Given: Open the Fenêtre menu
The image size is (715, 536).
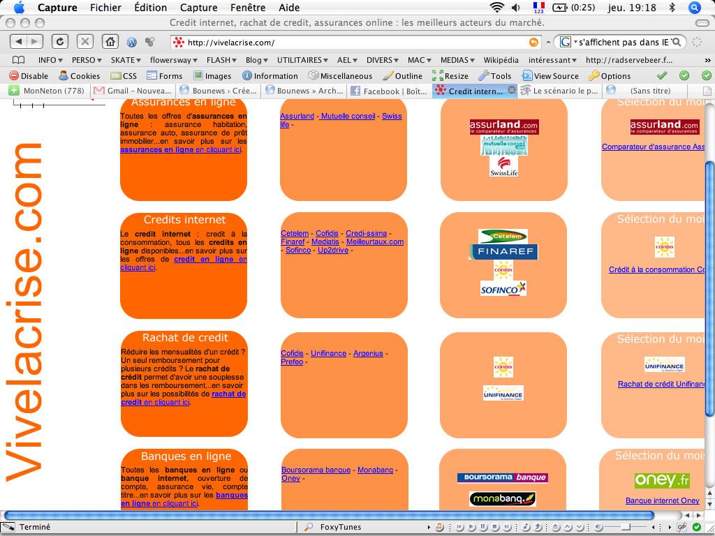Looking at the screenshot, I should [248, 7].
